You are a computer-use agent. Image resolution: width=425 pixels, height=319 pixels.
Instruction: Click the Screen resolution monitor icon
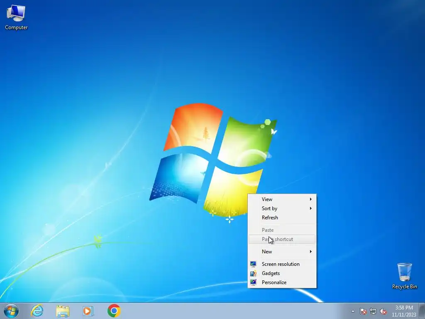(253, 264)
